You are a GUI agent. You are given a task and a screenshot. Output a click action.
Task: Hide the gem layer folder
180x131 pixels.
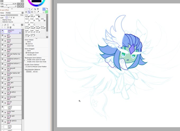[x=2, y=35]
